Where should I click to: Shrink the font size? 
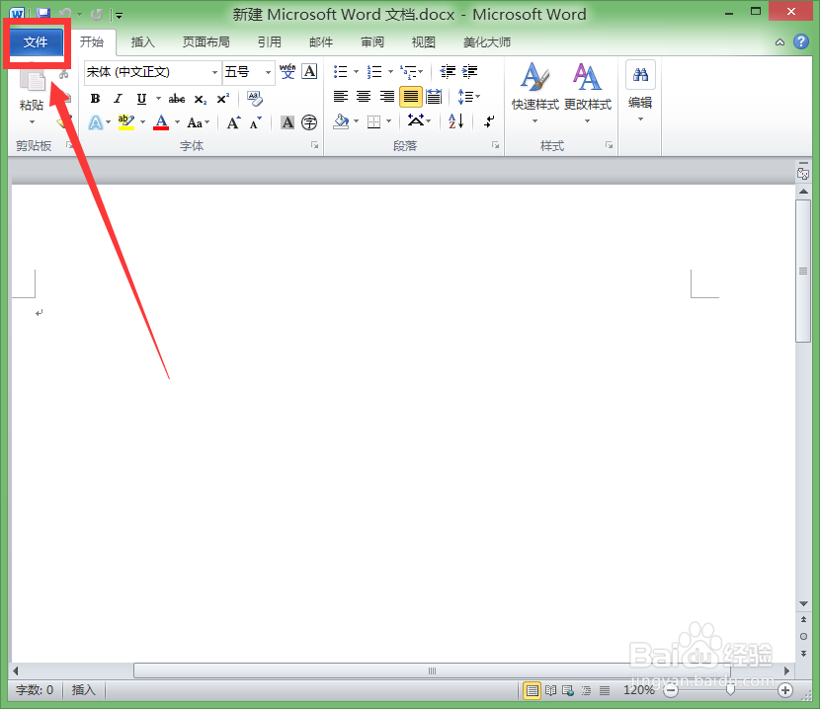(255, 122)
